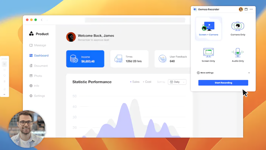Click James profile avatar

click(71, 37)
